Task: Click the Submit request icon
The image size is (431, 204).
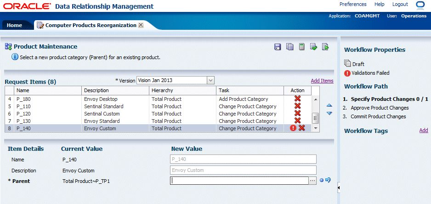Action: pyautogui.click(x=325, y=47)
